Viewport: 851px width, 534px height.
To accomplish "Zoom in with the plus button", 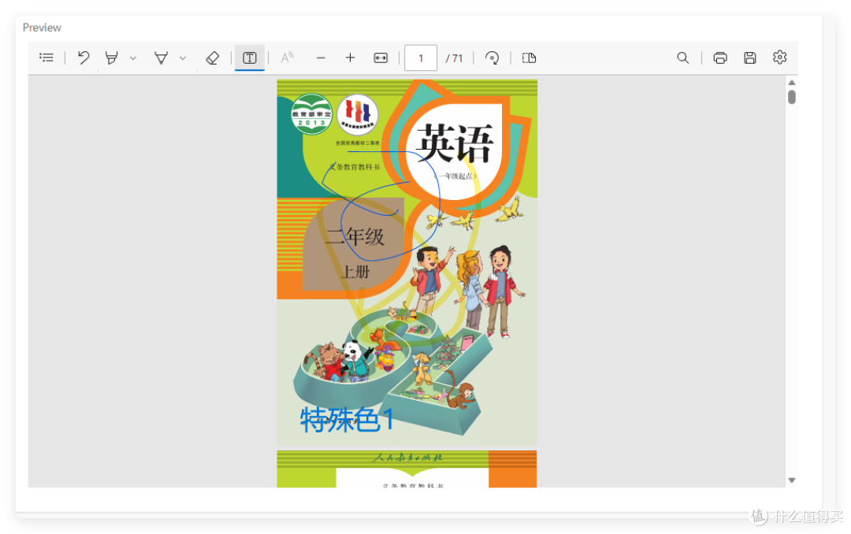I will click(350, 57).
